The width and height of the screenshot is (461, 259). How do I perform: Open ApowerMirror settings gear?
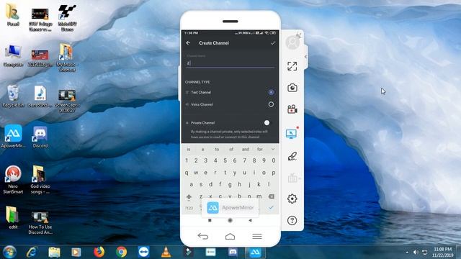(x=292, y=199)
